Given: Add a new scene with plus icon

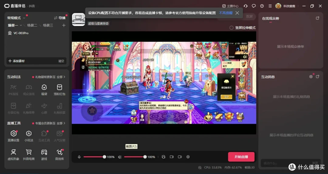Looking at the screenshot, I should [64, 25].
